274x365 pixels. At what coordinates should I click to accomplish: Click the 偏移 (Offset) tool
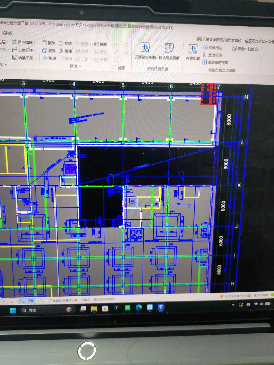coord(101,44)
